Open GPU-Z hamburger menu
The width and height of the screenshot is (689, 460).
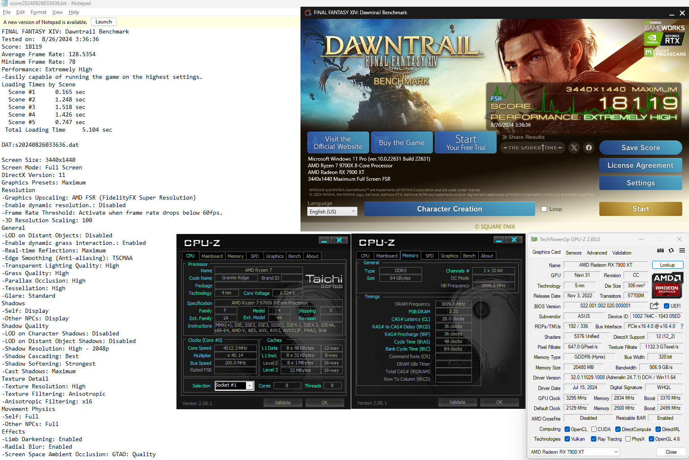682,250
